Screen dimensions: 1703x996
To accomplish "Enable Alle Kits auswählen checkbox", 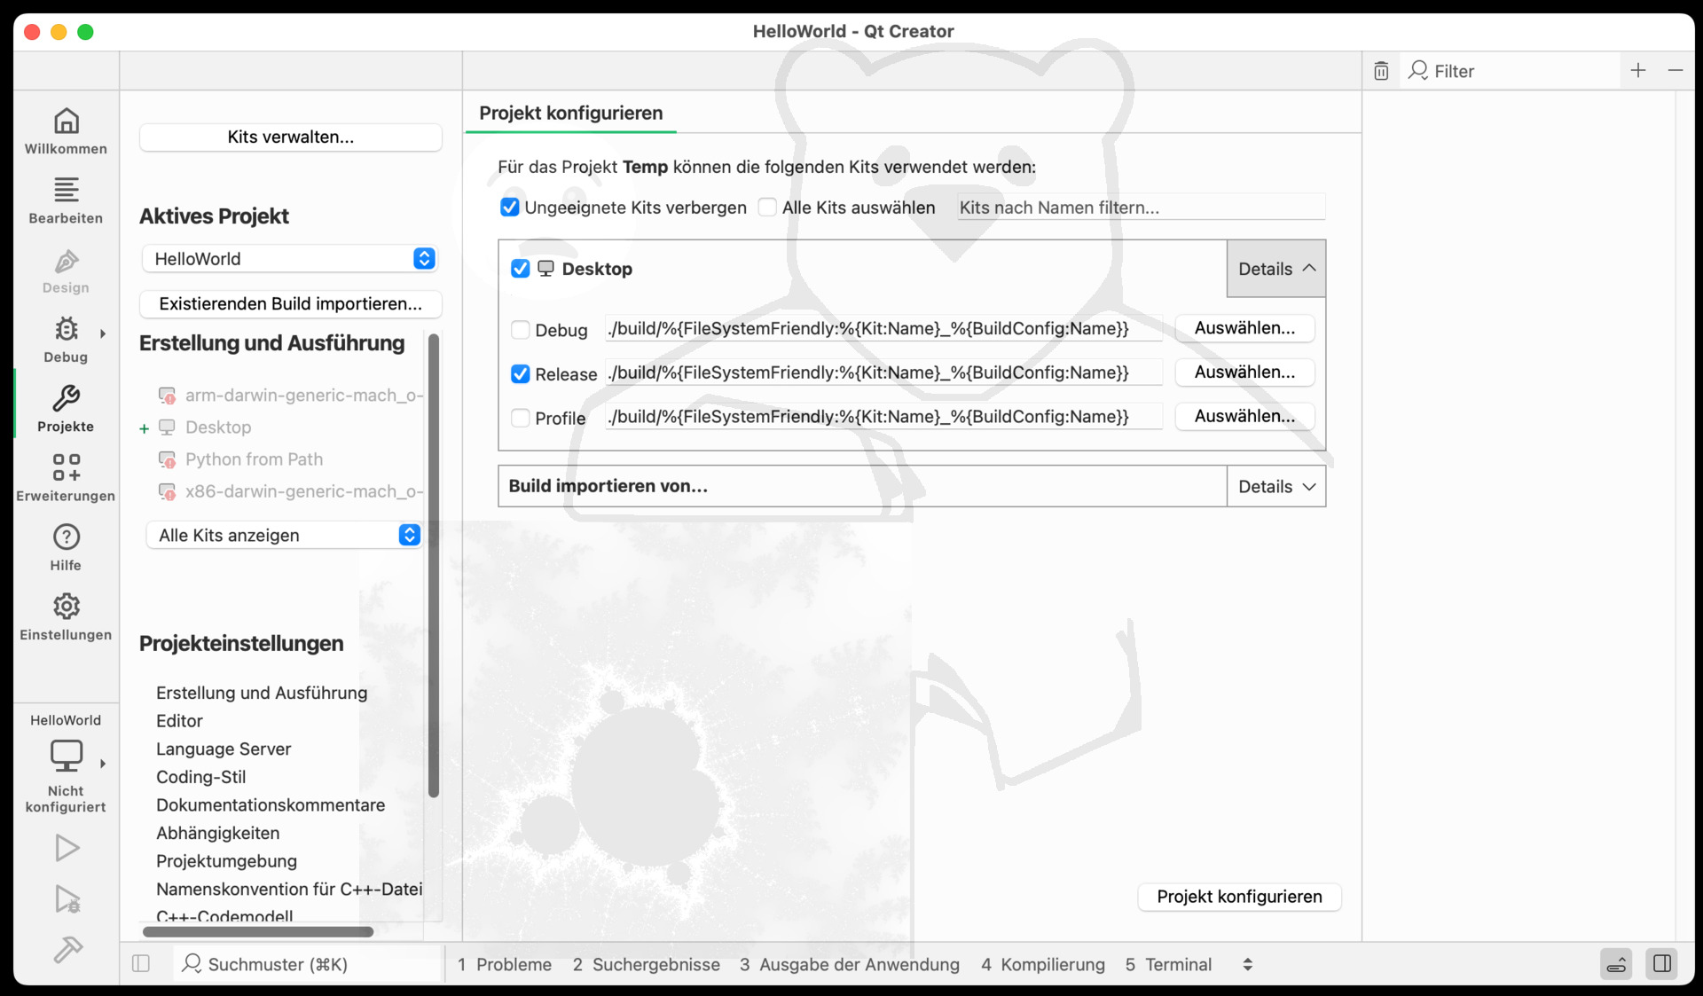I will point(767,208).
